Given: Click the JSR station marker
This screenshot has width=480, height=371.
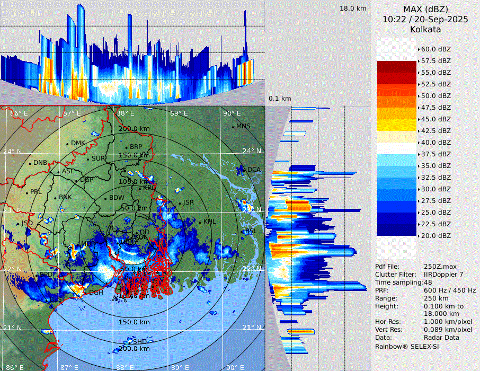Looking at the screenshot, I should pos(179,204).
